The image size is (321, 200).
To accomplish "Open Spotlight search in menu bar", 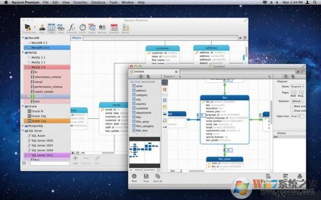I will (315, 2).
